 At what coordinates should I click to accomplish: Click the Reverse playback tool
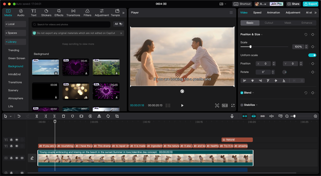[x=90, y=116]
